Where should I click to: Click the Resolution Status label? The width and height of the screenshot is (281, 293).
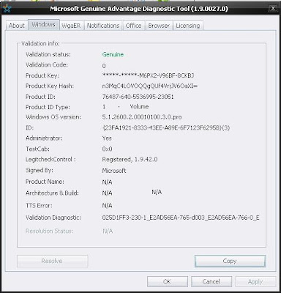click(50, 231)
